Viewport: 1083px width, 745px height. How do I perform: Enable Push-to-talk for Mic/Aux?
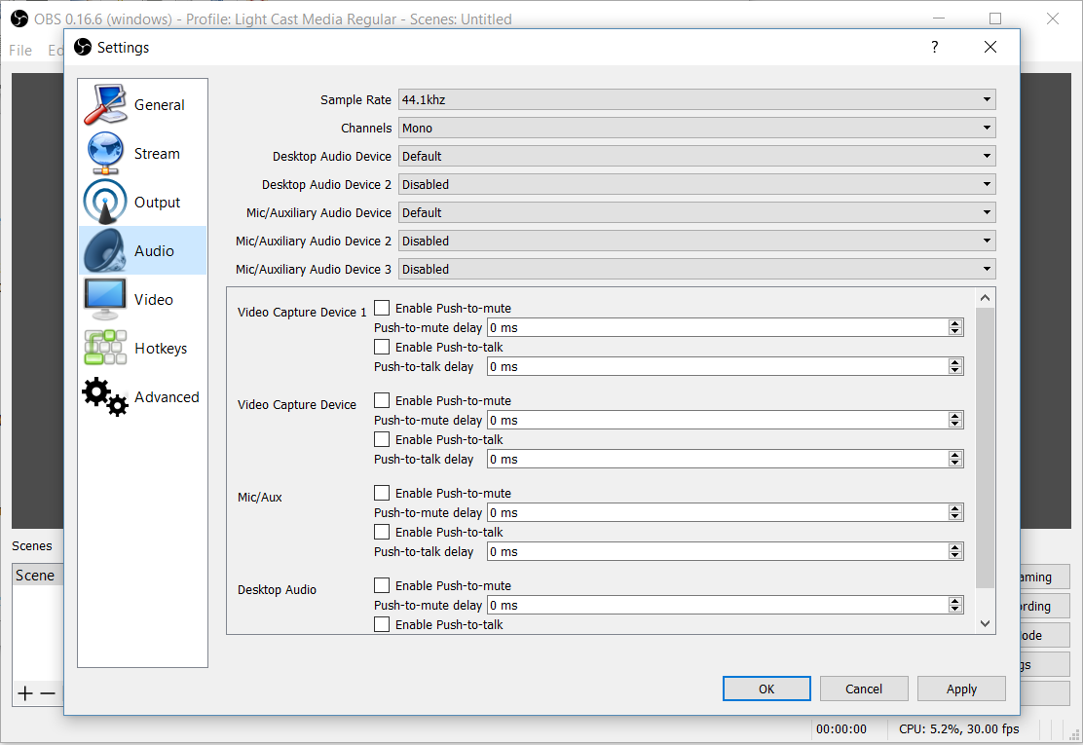tap(382, 532)
